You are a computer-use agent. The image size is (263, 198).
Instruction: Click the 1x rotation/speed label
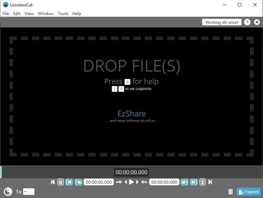[19, 192]
